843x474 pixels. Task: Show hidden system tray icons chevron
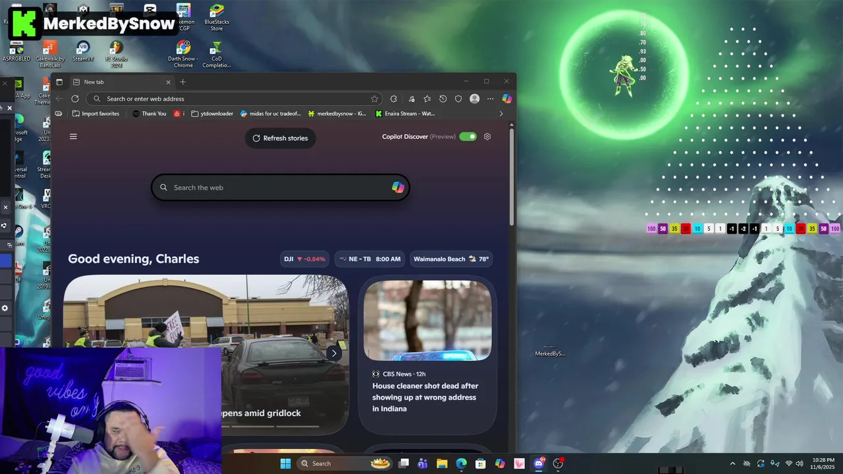[732, 463]
